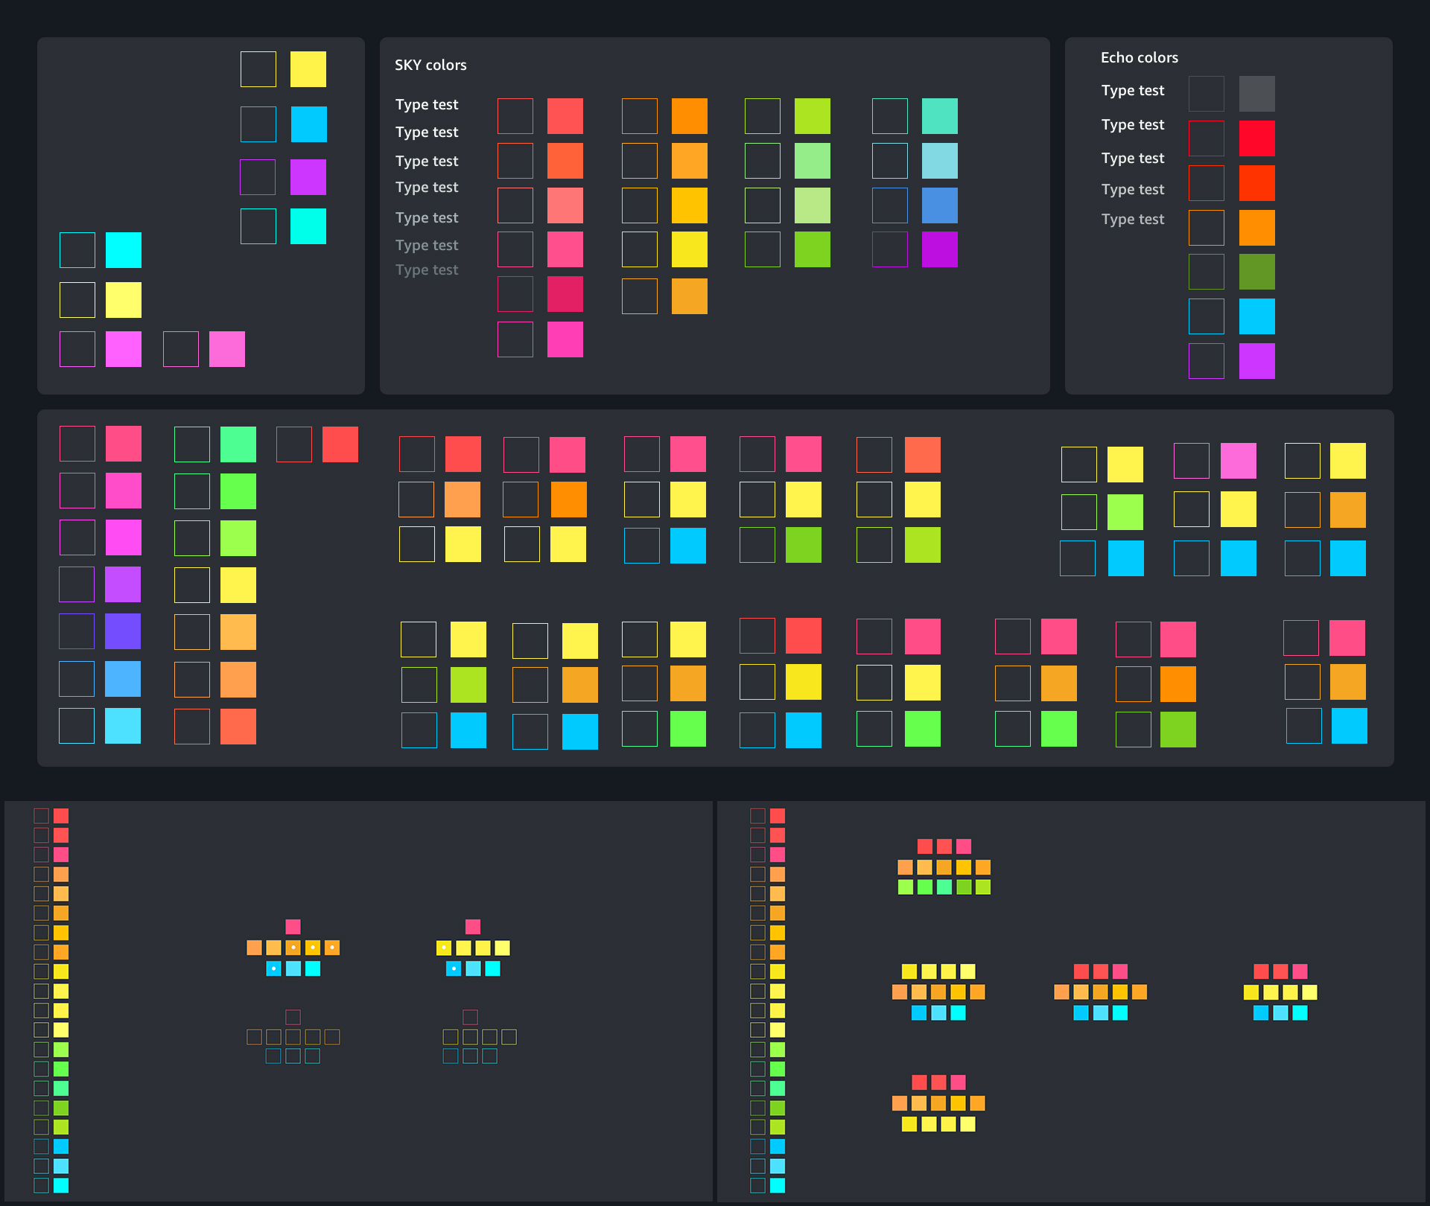This screenshot has width=1430, height=1206.
Task: Click the cyan dotted square in the orange pyramid
Action: pyautogui.click(x=273, y=969)
